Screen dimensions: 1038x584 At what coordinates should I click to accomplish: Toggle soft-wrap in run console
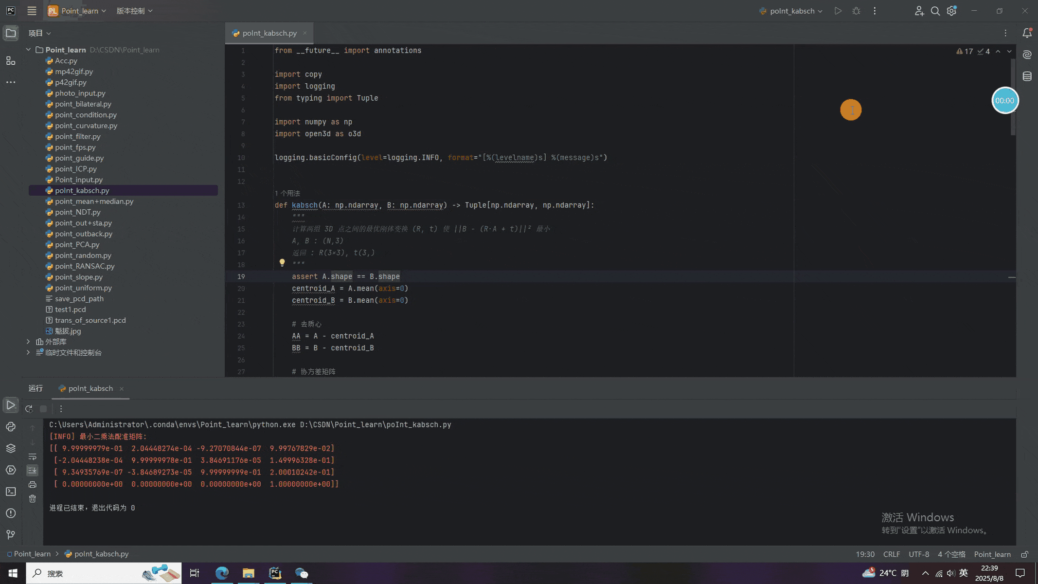(33, 456)
